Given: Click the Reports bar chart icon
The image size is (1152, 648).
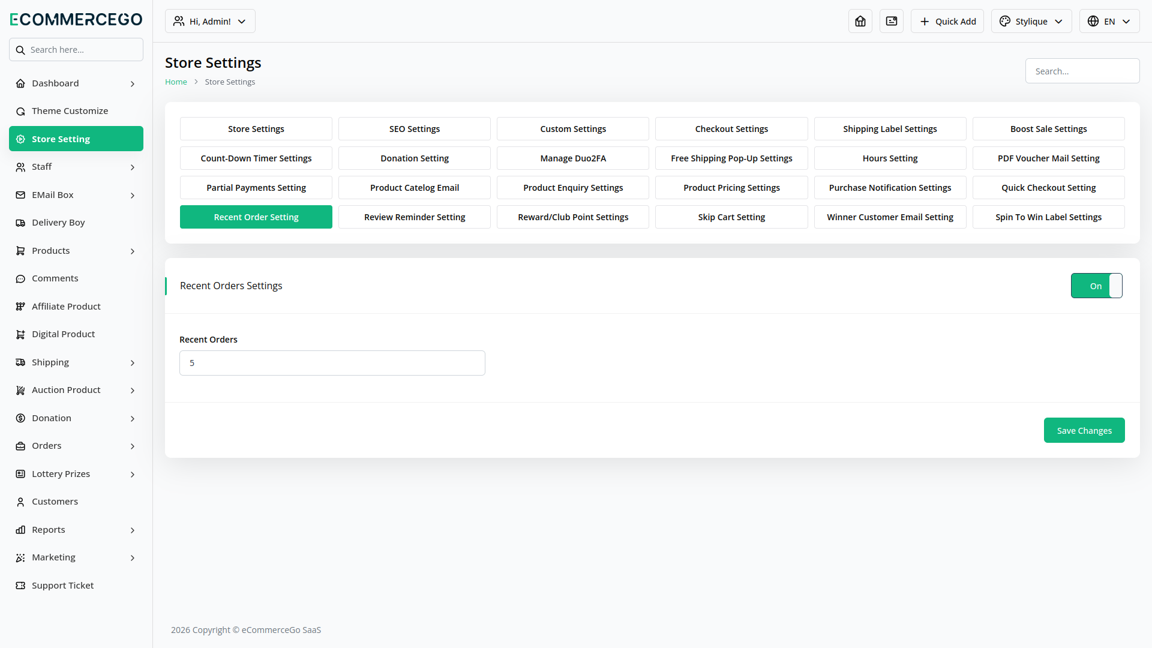Looking at the screenshot, I should pyautogui.click(x=20, y=530).
